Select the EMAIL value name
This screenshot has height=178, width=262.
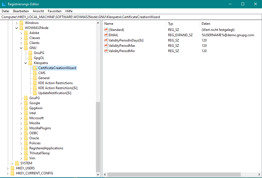(x=114, y=35)
